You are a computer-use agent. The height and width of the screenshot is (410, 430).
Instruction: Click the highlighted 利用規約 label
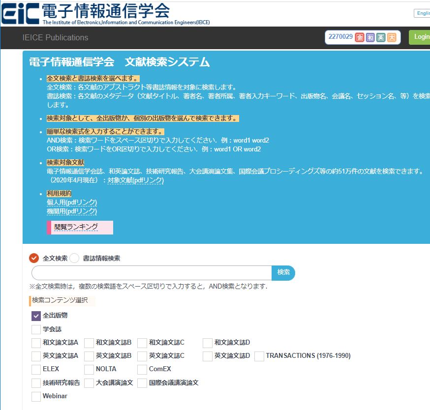pos(59,194)
